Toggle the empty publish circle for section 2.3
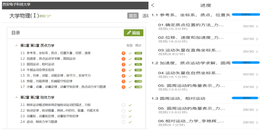Image resolution: width=260 pixels, height=131 pixels. click(123, 116)
